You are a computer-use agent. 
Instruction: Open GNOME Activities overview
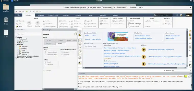[x=5, y=1]
